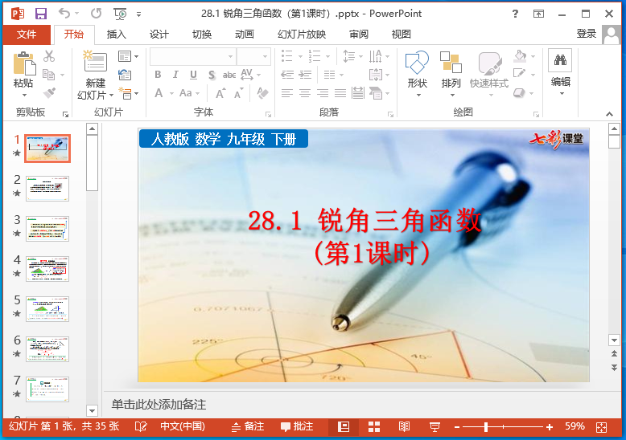The image size is (626, 440).
Task: Toggle Strikethrough (abc)
Action: (x=229, y=75)
